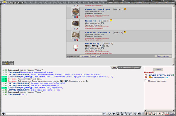Open the Мой Скролл submenu link

coord(135,3)
